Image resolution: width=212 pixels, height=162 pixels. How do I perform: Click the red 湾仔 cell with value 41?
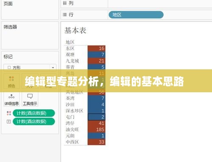click(96, 123)
